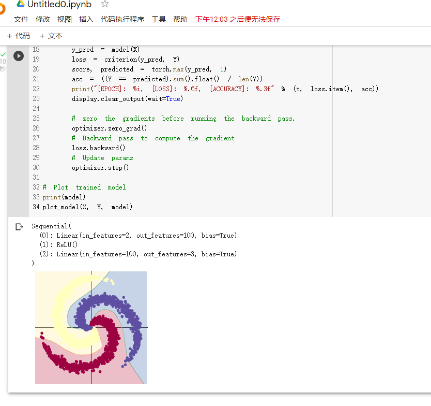This screenshot has width=431, height=406.
Task: Click code line optimizer.zero_grad()
Action: pyautogui.click(x=110, y=128)
